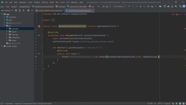Click myapplication breadcrumb
This screenshot has height=105, width=186.
tap(24, 6)
